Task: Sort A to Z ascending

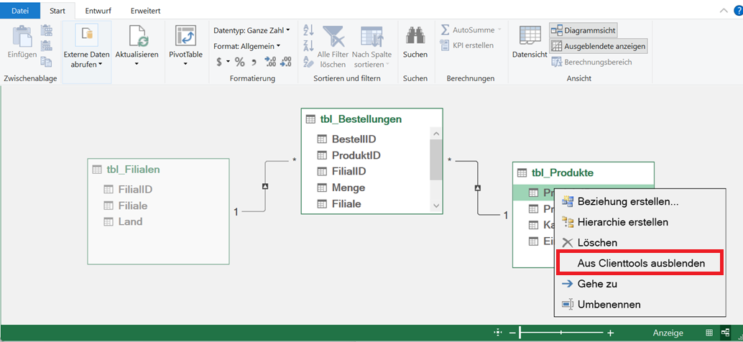Action: point(308,30)
